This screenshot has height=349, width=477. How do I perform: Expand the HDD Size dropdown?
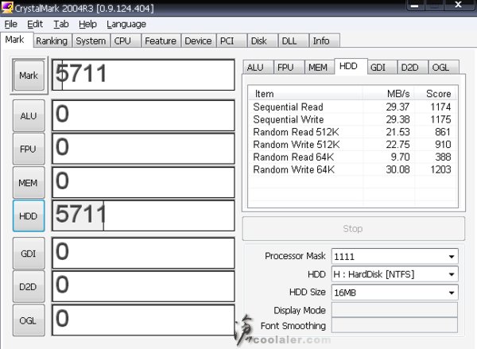pyautogui.click(x=452, y=293)
